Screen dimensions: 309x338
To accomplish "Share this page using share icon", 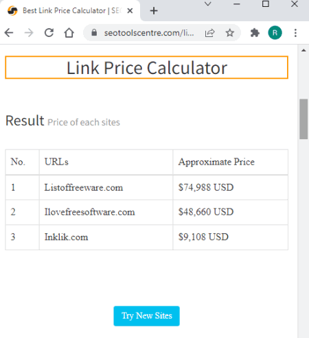I will 209,33.
